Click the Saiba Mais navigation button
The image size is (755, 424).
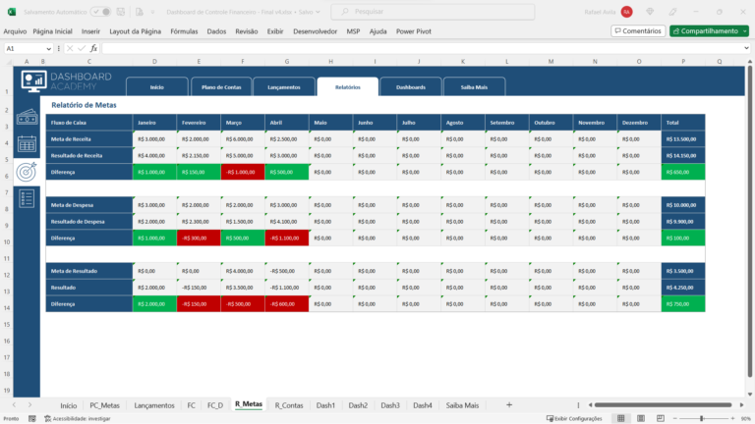(474, 87)
